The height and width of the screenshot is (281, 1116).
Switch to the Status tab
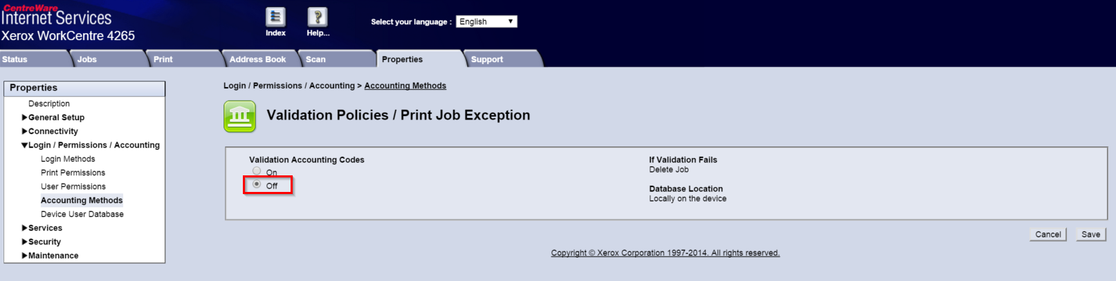15,59
